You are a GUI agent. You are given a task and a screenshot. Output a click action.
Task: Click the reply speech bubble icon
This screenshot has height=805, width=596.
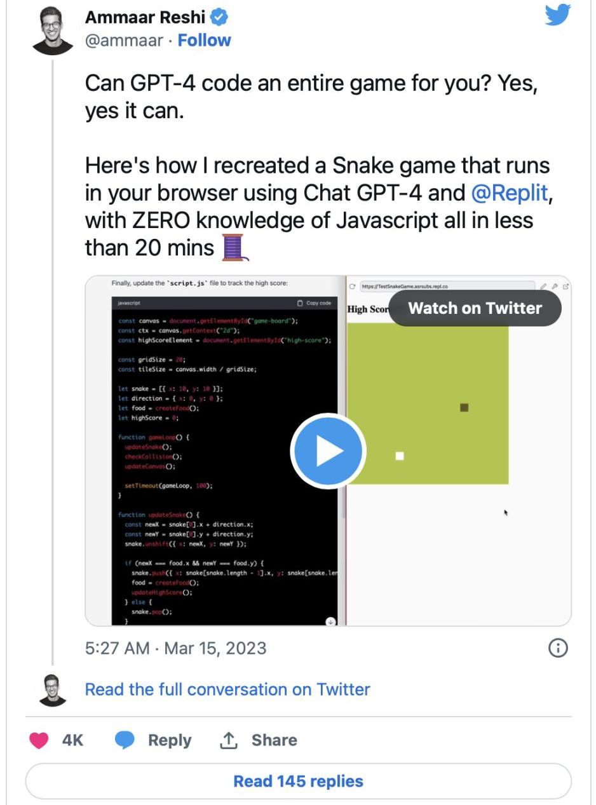tap(125, 740)
